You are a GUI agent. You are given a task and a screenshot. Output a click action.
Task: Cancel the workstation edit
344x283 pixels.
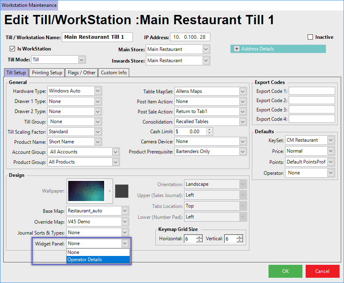tap(322, 271)
